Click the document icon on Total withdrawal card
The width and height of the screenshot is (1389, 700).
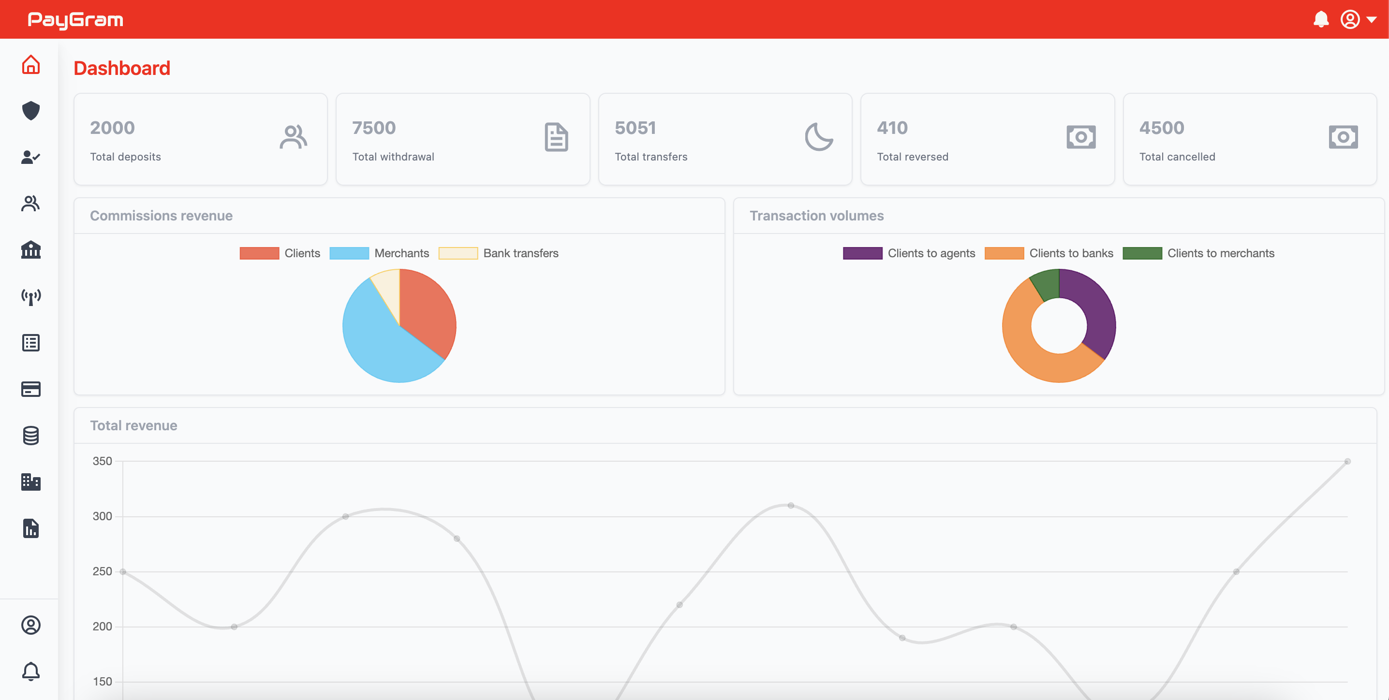pyautogui.click(x=556, y=137)
